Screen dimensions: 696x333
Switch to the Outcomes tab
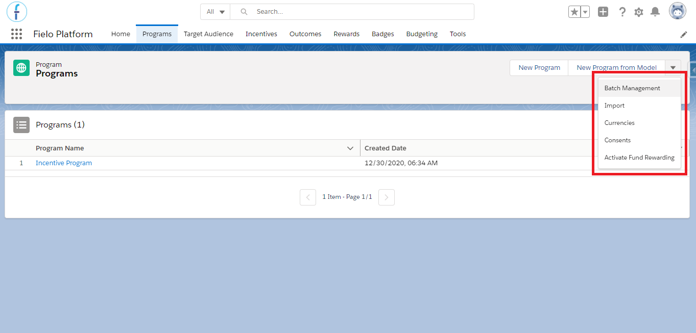pos(305,34)
